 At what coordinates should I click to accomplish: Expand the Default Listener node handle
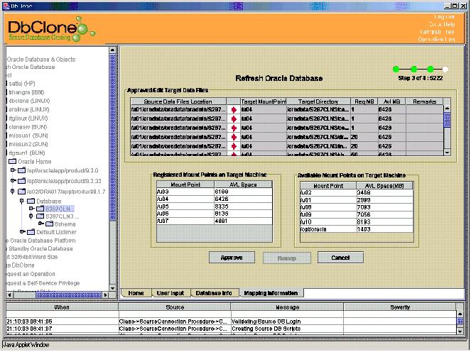[22, 232]
